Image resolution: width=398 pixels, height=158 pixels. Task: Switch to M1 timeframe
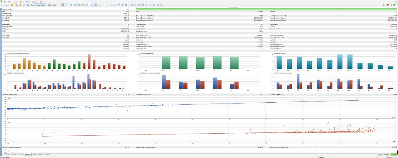132,5
